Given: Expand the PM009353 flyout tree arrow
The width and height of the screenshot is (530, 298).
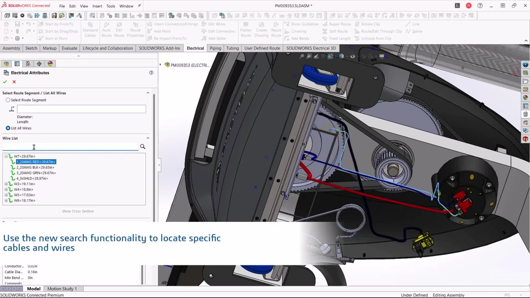Looking at the screenshot, I should point(160,65).
